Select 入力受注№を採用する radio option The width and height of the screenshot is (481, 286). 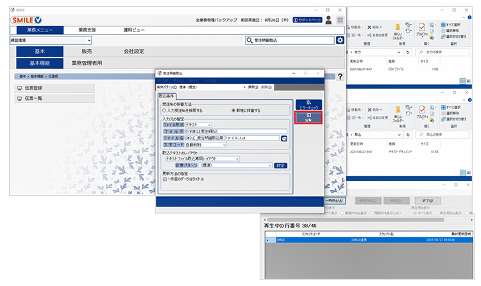point(165,110)
